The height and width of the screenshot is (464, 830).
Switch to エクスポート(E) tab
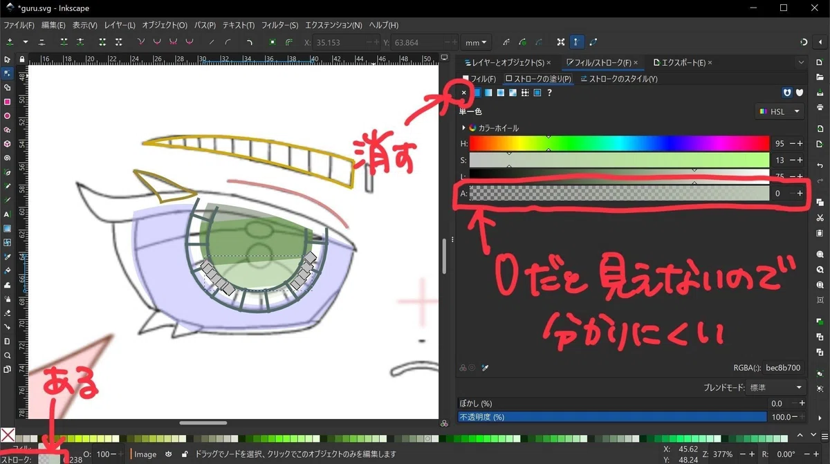pyautogui.click(x=679, y=62)
